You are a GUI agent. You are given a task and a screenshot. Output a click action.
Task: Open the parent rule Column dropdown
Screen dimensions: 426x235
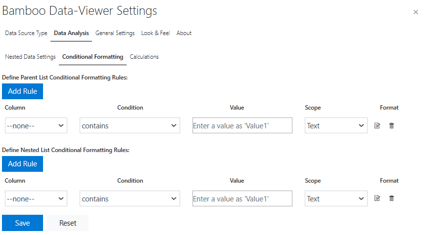36,126
